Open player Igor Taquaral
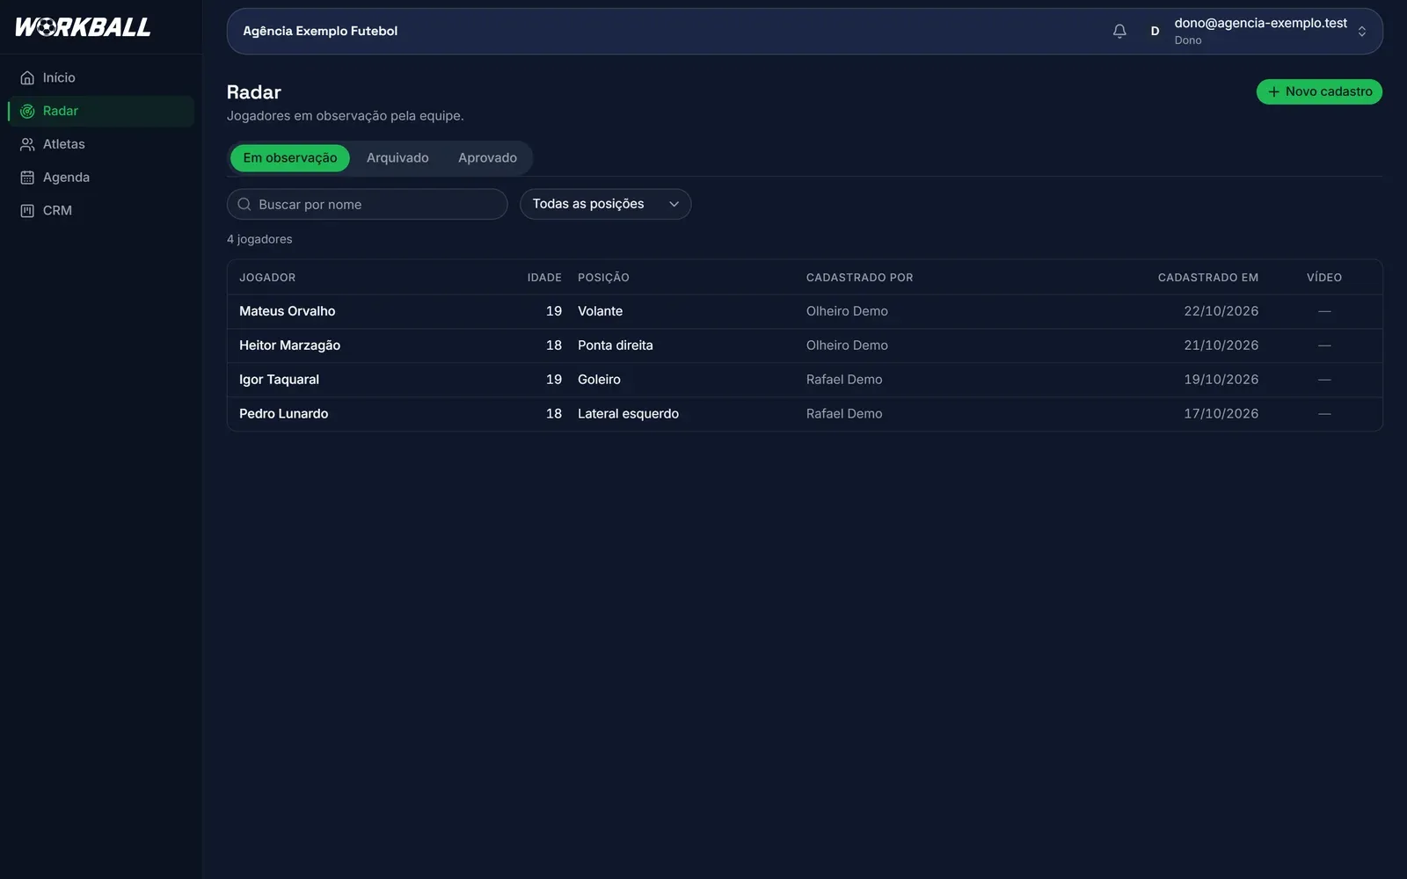This screenshot has width=1407, height=879. (279, 380)
